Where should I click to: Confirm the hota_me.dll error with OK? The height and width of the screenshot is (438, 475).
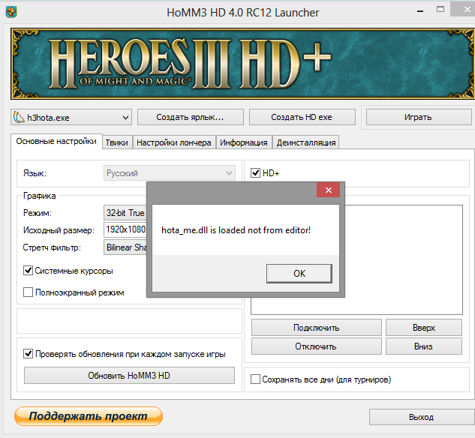click(299, 274)
